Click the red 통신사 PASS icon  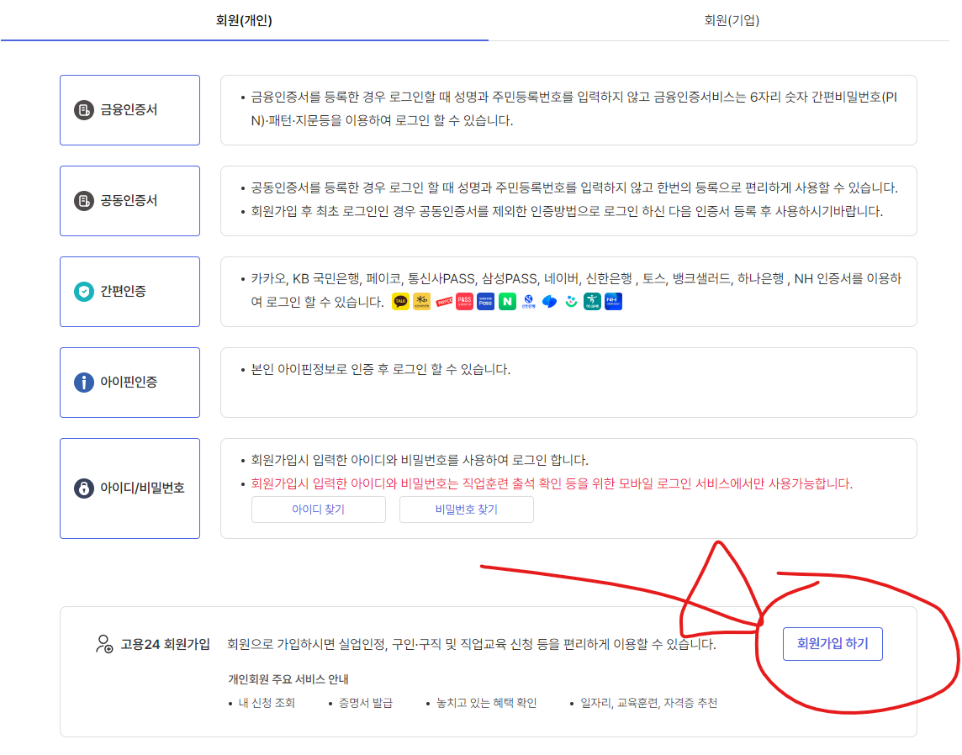click(464, 302)
